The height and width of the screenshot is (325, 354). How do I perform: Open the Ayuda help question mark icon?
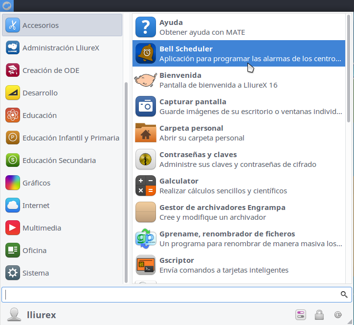pos(145,27)
